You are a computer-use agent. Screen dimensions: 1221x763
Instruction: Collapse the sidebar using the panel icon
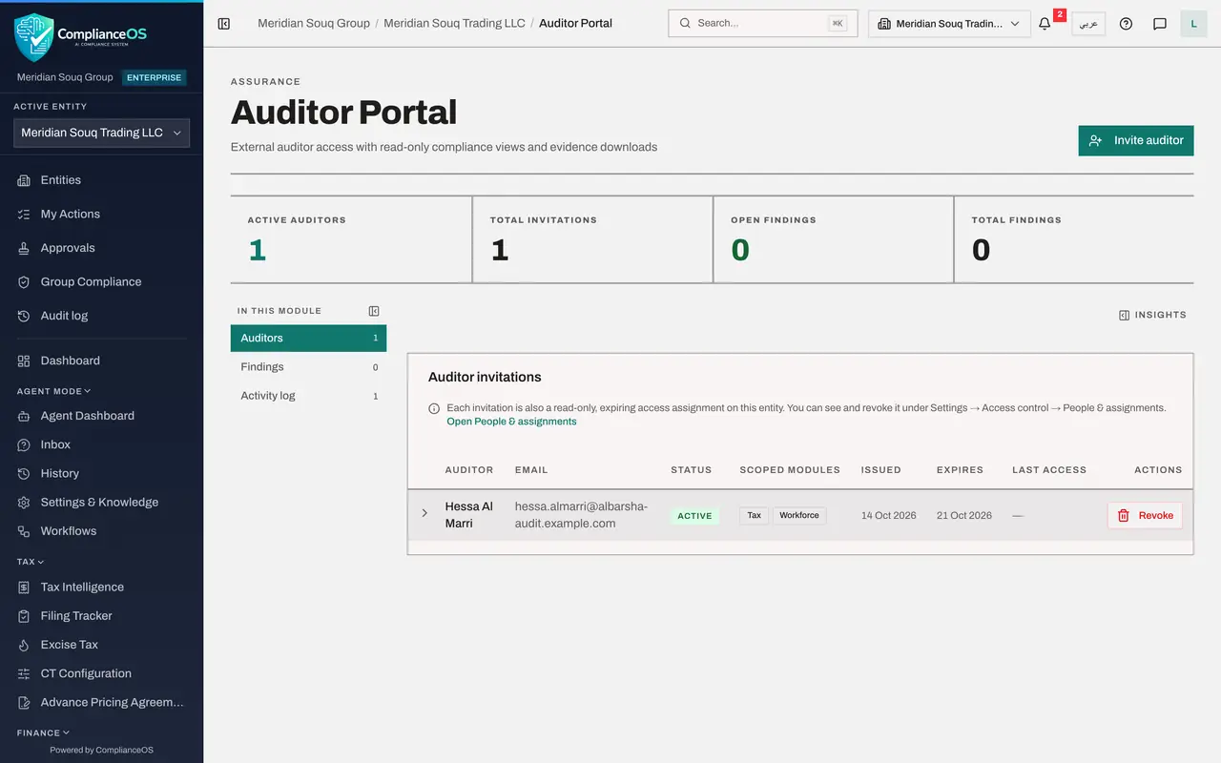224,24
